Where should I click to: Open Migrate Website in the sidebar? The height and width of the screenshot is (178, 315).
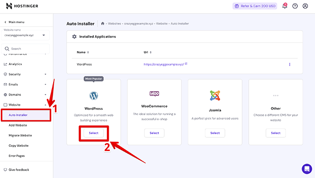20,136
